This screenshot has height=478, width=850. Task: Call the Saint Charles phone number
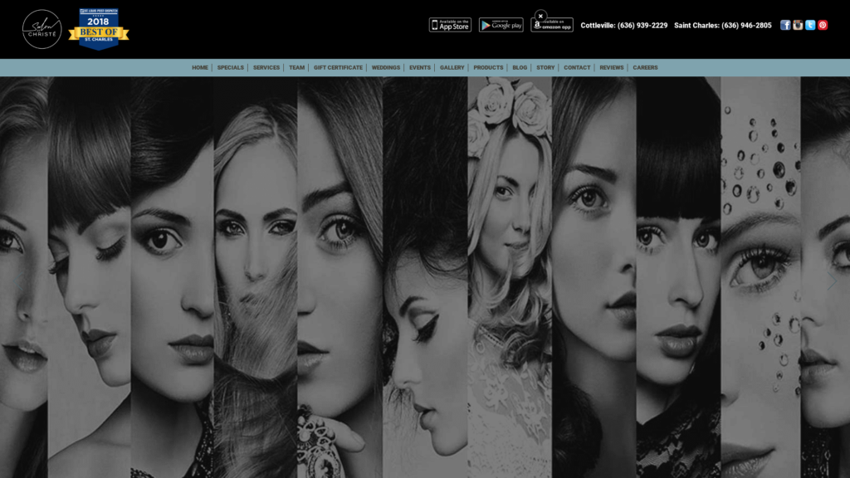(x=722, y=26)
